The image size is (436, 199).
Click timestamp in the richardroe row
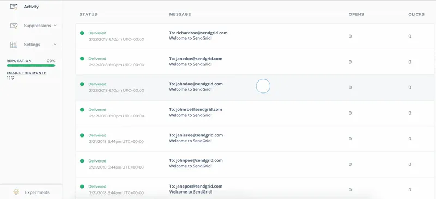coord(117,39)
